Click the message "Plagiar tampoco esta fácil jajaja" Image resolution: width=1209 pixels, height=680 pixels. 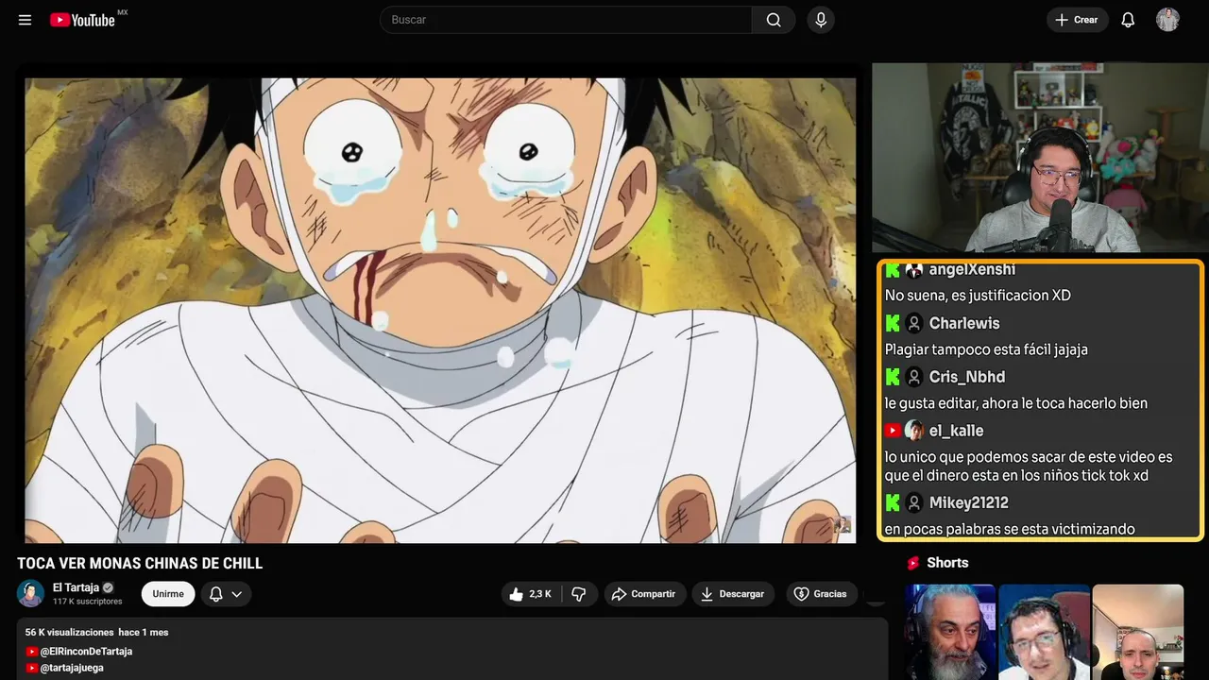click(986, 349)
